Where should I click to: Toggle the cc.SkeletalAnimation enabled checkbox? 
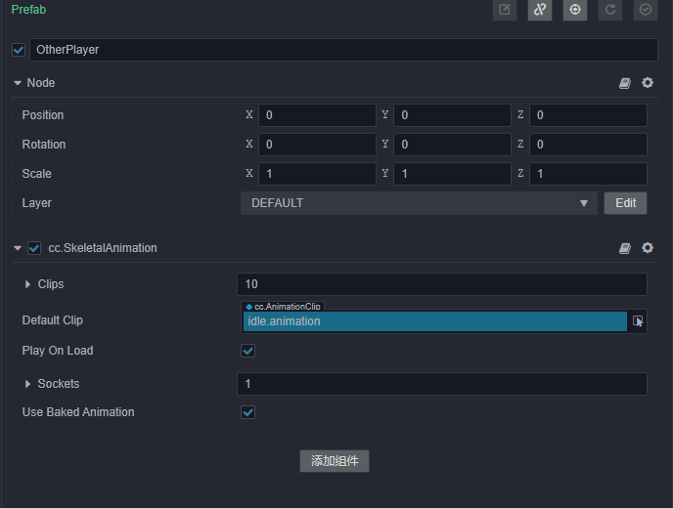point(34,248)
